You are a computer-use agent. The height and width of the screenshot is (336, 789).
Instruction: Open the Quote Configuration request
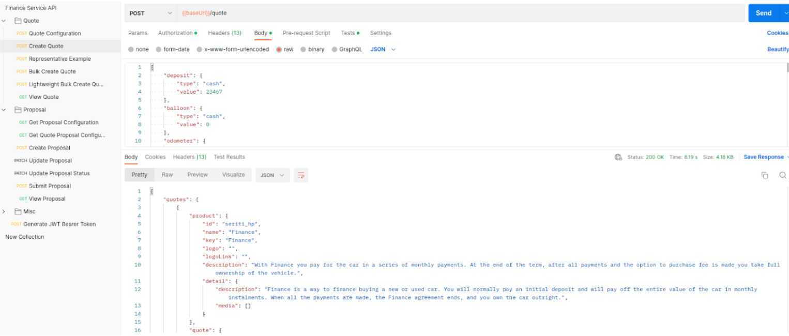[55, 34]
